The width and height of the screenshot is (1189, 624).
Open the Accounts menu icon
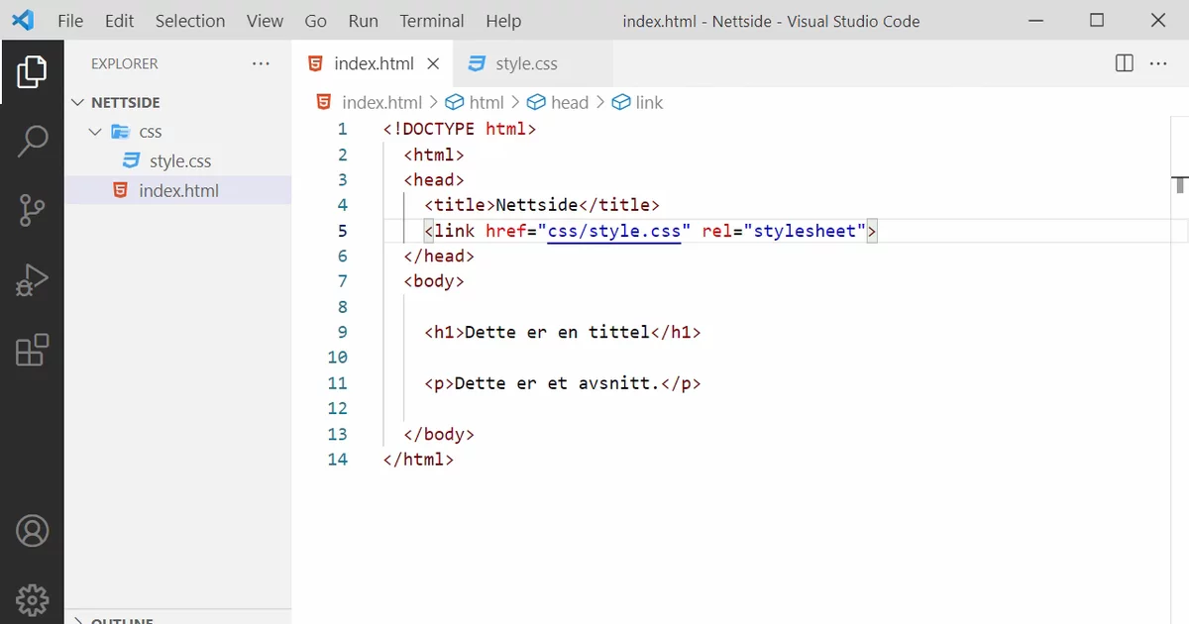32,531
